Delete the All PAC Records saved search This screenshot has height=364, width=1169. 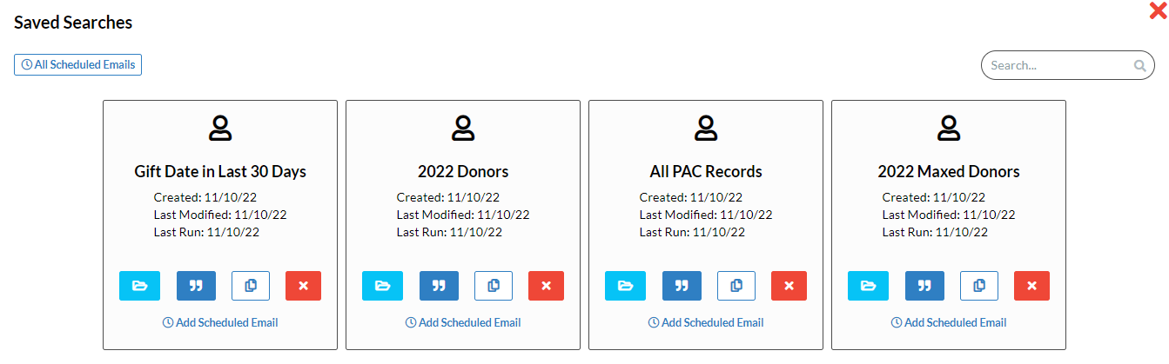tap(789, 286)
